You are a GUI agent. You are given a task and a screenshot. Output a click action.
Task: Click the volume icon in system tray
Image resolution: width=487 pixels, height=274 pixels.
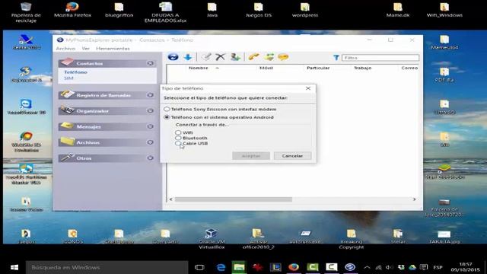tap(389, 267)
